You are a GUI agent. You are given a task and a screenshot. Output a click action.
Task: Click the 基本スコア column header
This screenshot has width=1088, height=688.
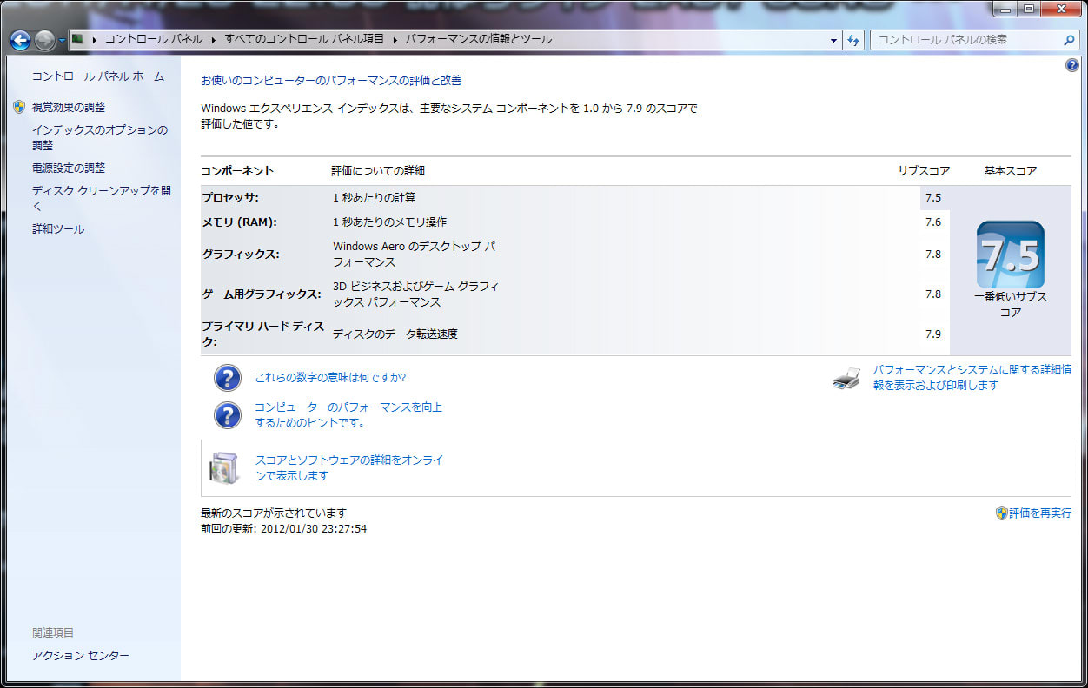1011,171
